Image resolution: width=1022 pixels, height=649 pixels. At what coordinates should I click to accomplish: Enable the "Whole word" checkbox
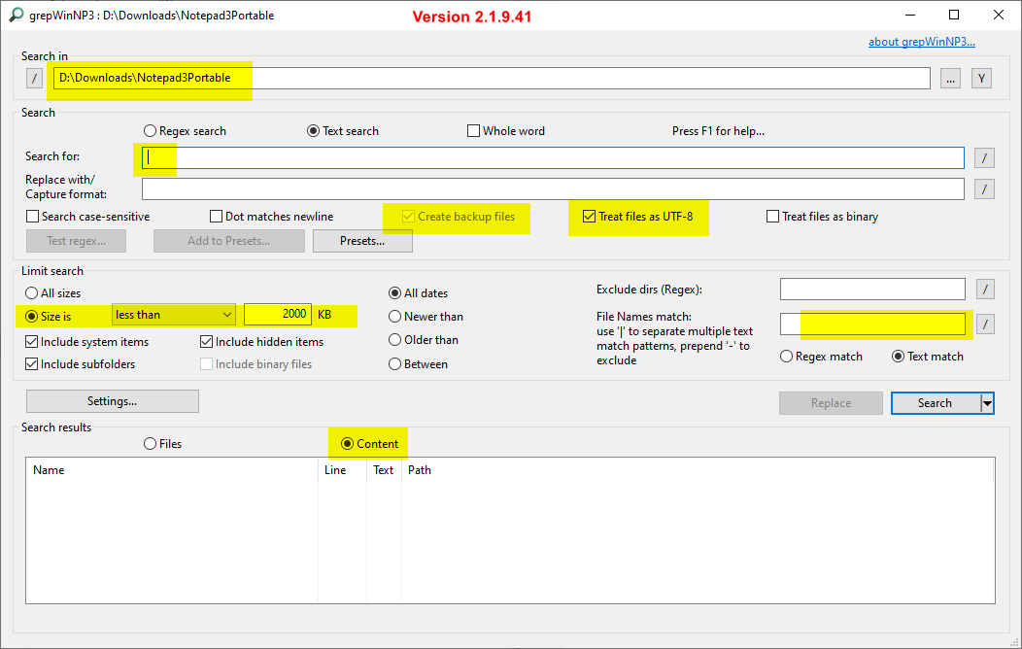473,130
